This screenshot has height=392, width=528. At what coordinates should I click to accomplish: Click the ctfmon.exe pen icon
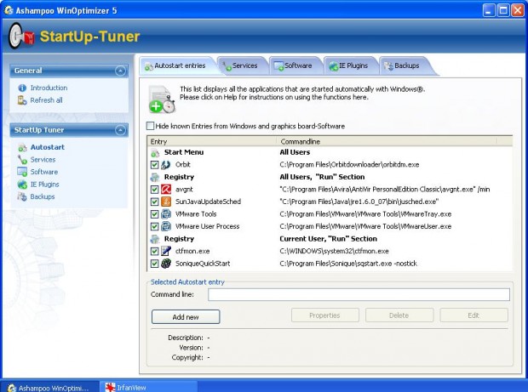click(166, 251)
